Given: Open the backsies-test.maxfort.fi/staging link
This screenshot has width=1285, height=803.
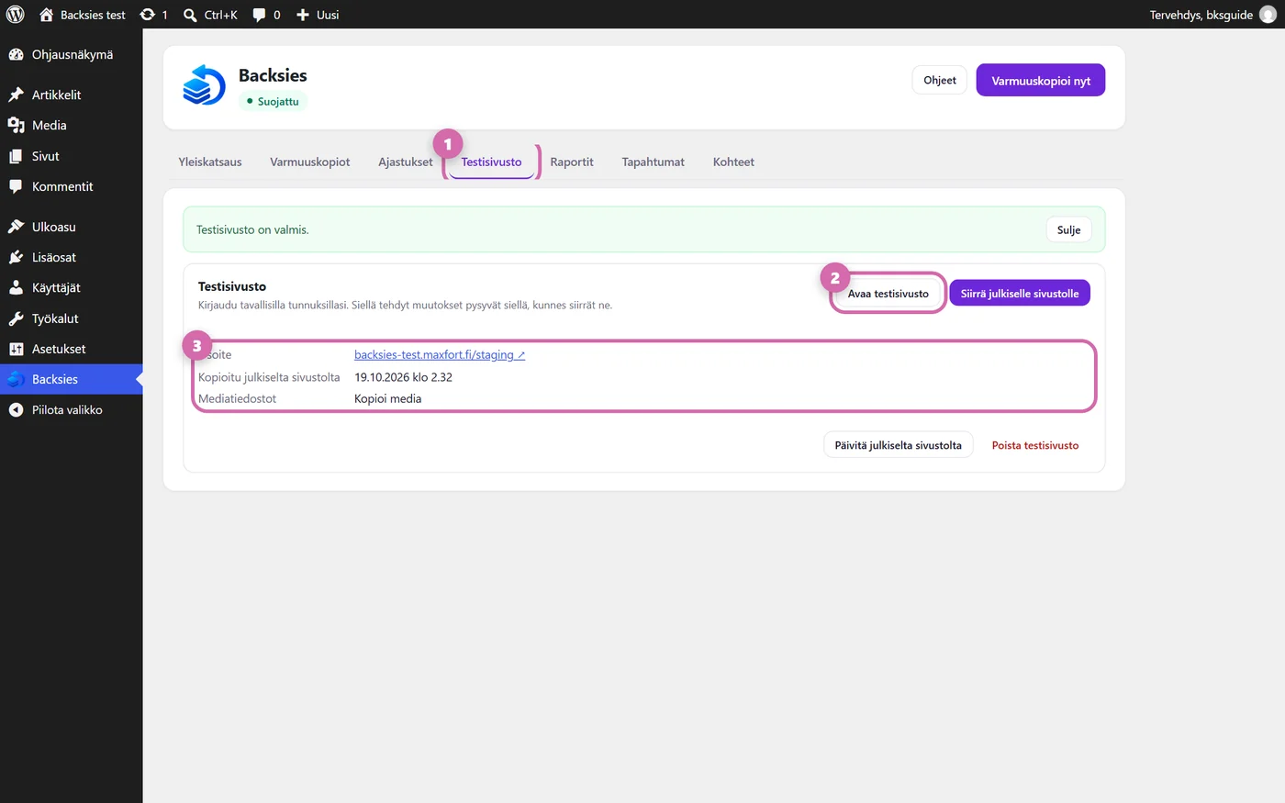Looking at the screenshot, I should 440,354.
